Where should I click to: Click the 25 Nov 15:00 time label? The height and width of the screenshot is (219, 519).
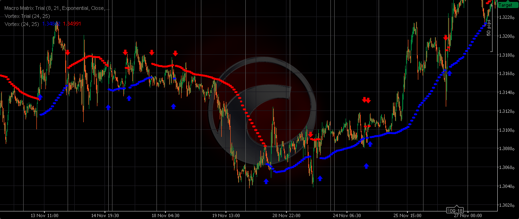tap(407, 215)
